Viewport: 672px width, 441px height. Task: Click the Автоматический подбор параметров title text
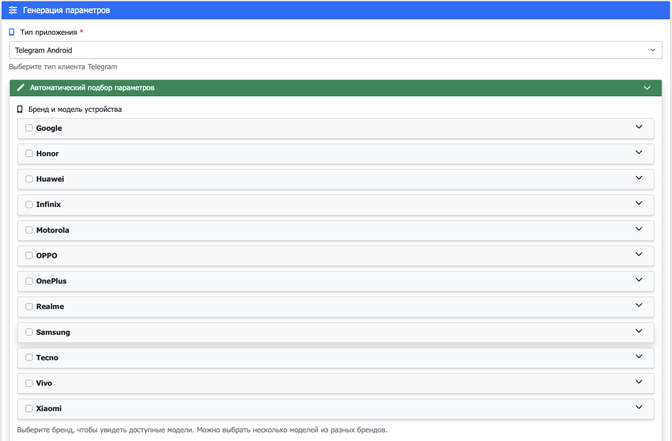click(92, 88)
